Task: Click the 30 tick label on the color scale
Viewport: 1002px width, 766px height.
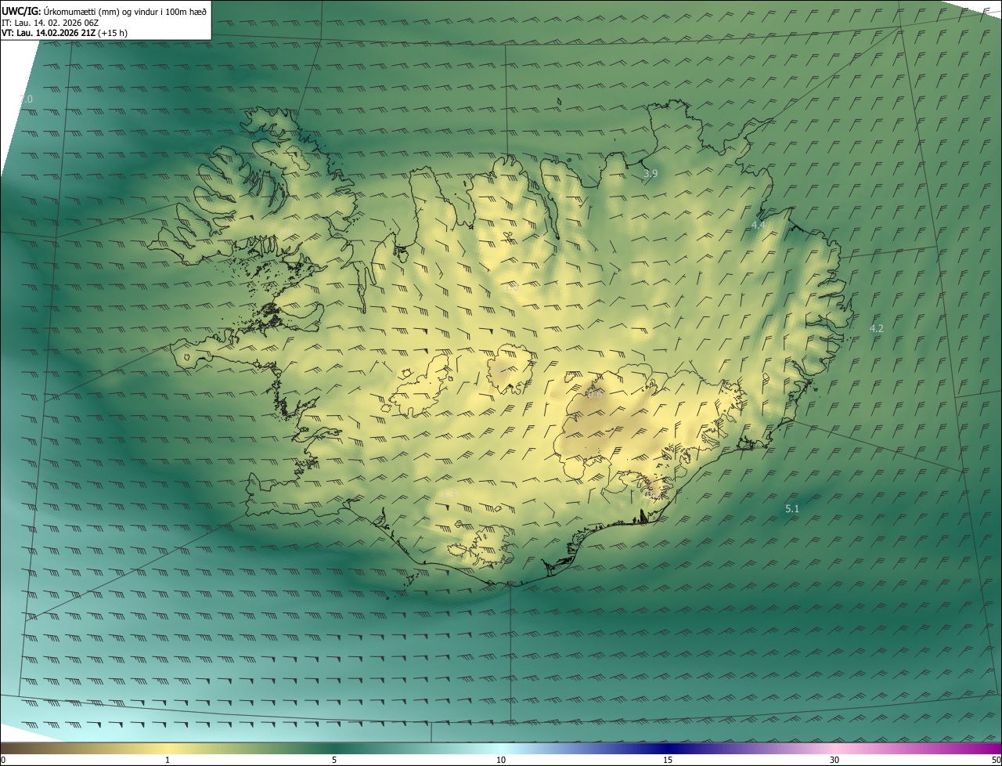Action: click(x=834, y=760)
